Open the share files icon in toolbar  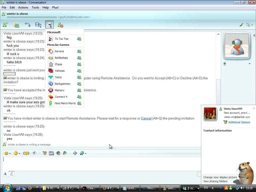tap(16, 25)
